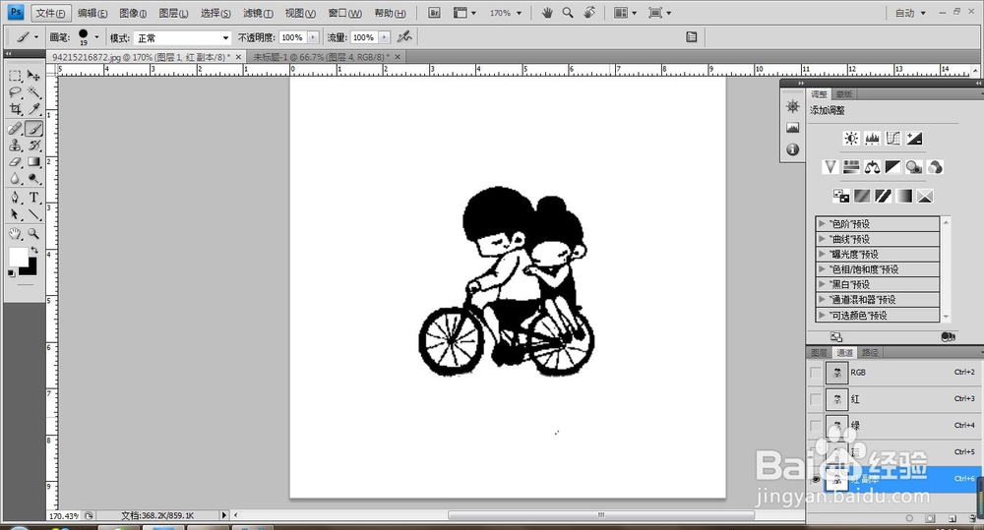This screenshot has width=984, height=530.
Task: Expand the "曝光度"预设 list
Action: point(822,254)
